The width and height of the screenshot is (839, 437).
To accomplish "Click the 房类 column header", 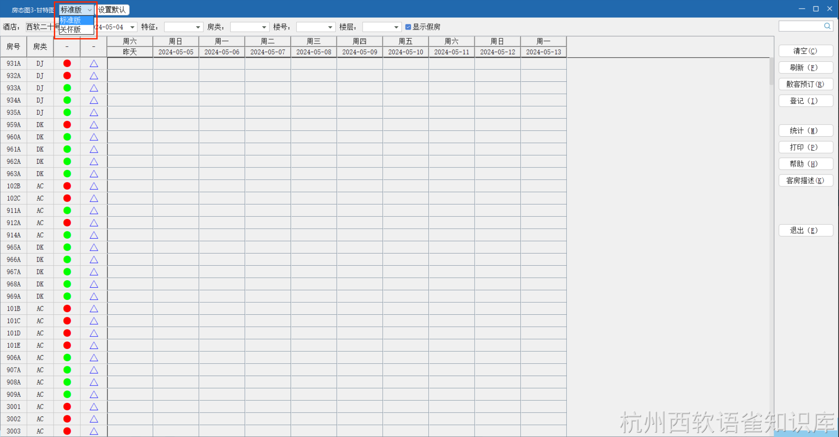I will click(40, 46).
